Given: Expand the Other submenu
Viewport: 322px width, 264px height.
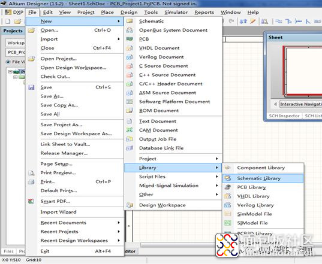Looking at the screenshot, I should coord(217,195).
